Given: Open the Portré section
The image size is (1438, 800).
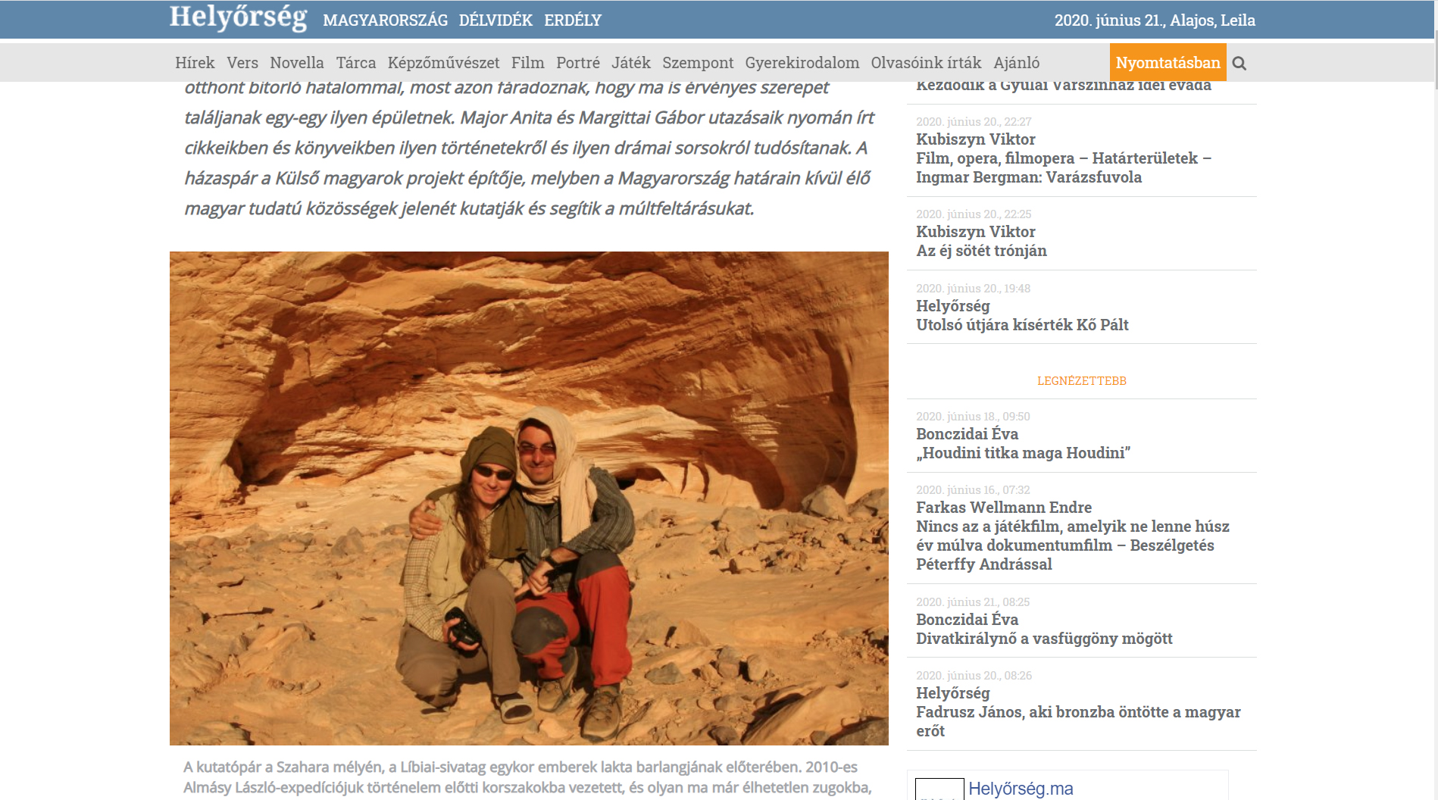Looking at the screenshot, I should click(x=578, y=63).
